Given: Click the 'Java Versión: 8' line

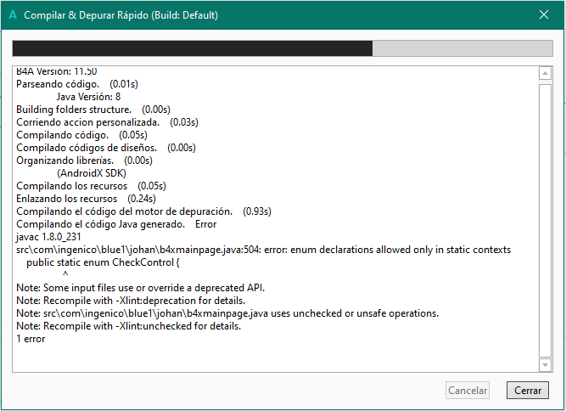Looking at the screenshot, I should 88,97.
